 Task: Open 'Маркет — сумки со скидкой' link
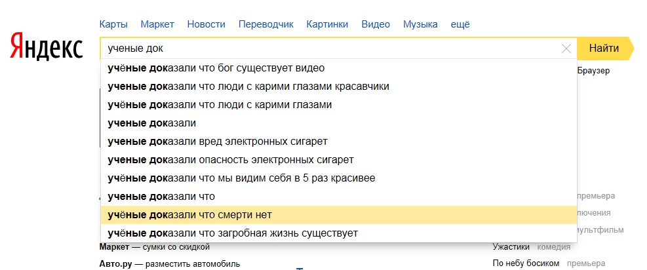click(154, 247)
